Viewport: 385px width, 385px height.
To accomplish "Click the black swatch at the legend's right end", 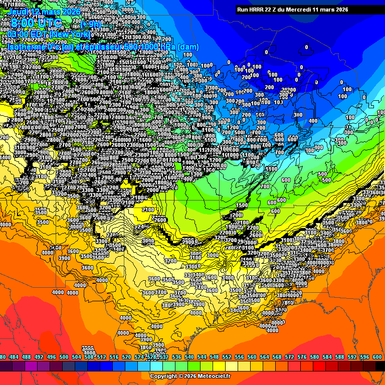I will click(x=379, y=366).
